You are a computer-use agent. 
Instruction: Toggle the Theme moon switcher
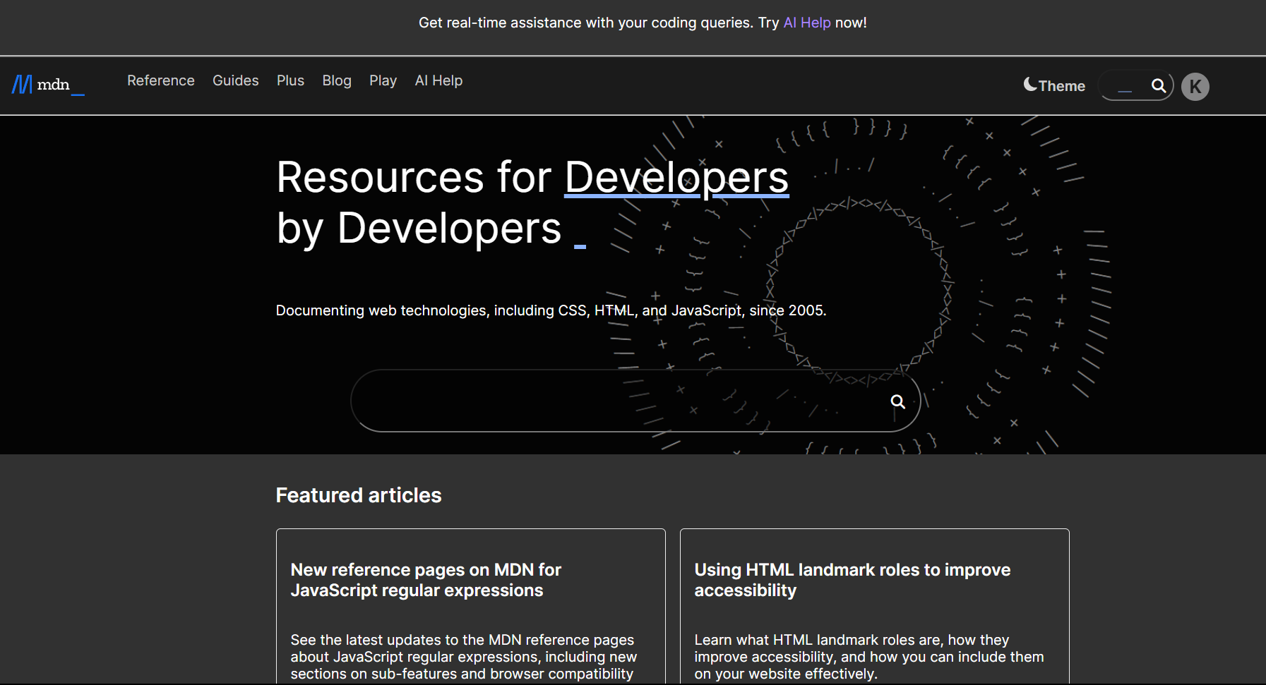[x=1054, y=85]
